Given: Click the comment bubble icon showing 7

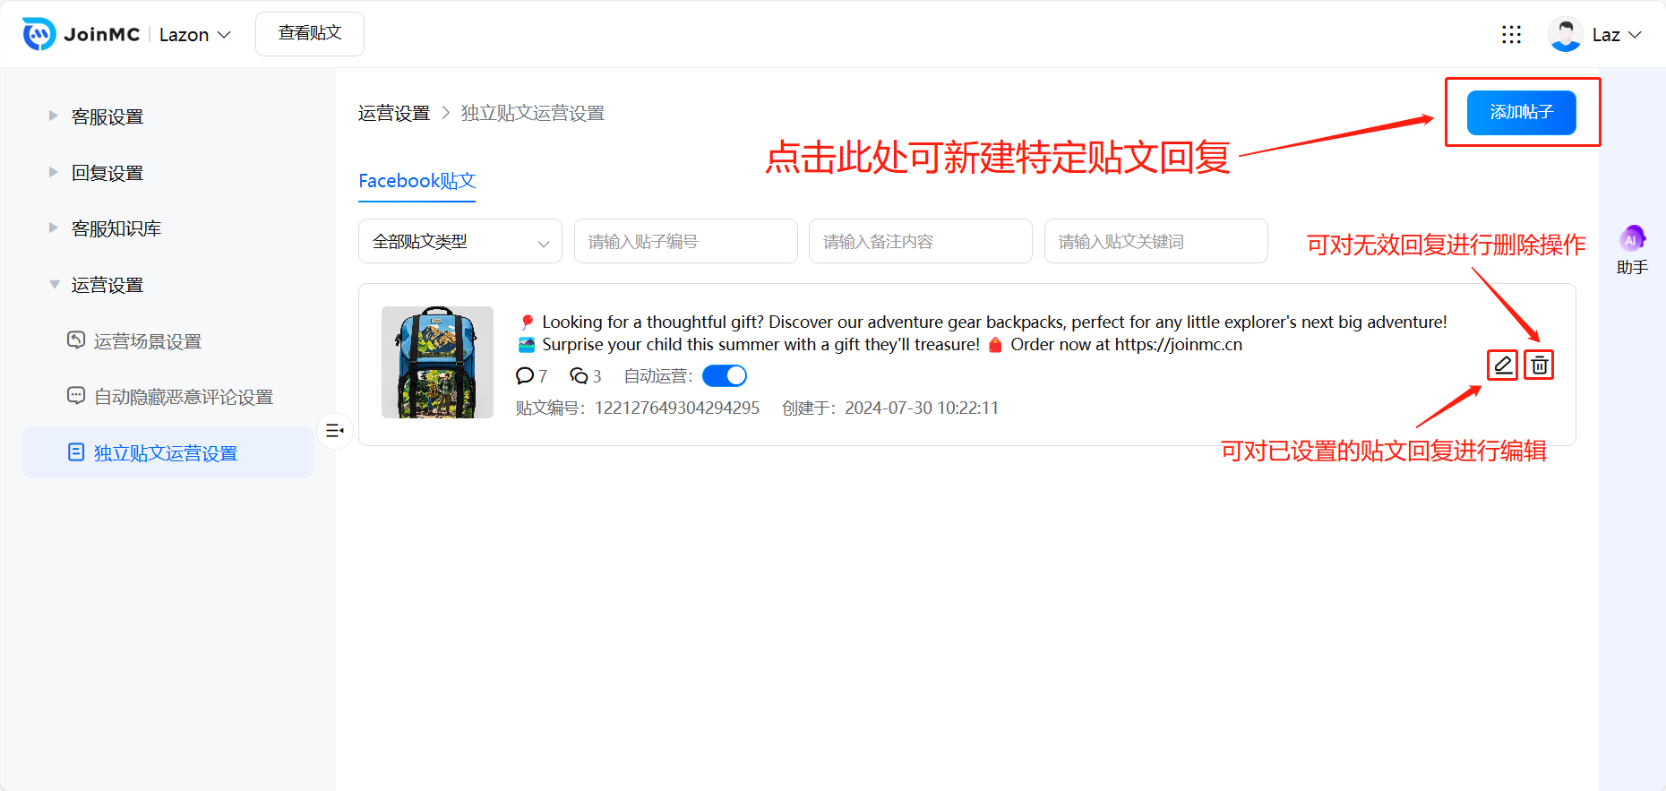Looking at the screenshot, I should point(525,375).
